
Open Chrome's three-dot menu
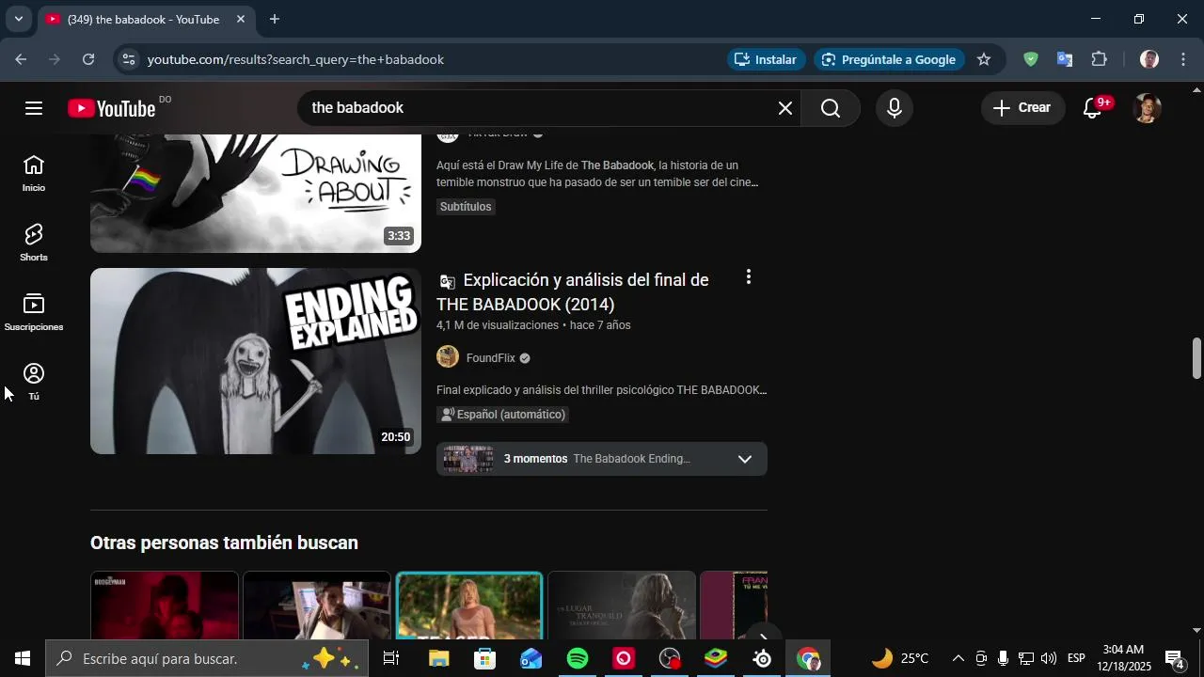(1183, 59)
